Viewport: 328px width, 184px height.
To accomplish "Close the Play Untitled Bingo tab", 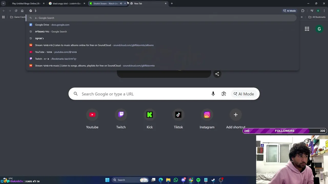I will click(x=44, y=4).
